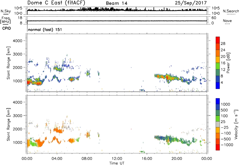Image resolution: width=239 pixels, height=165 pixels.
Task: Click the 20:00 time tick label
Action: [x=177, y=159]
